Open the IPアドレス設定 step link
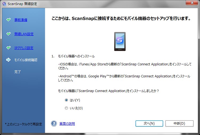 24,48
